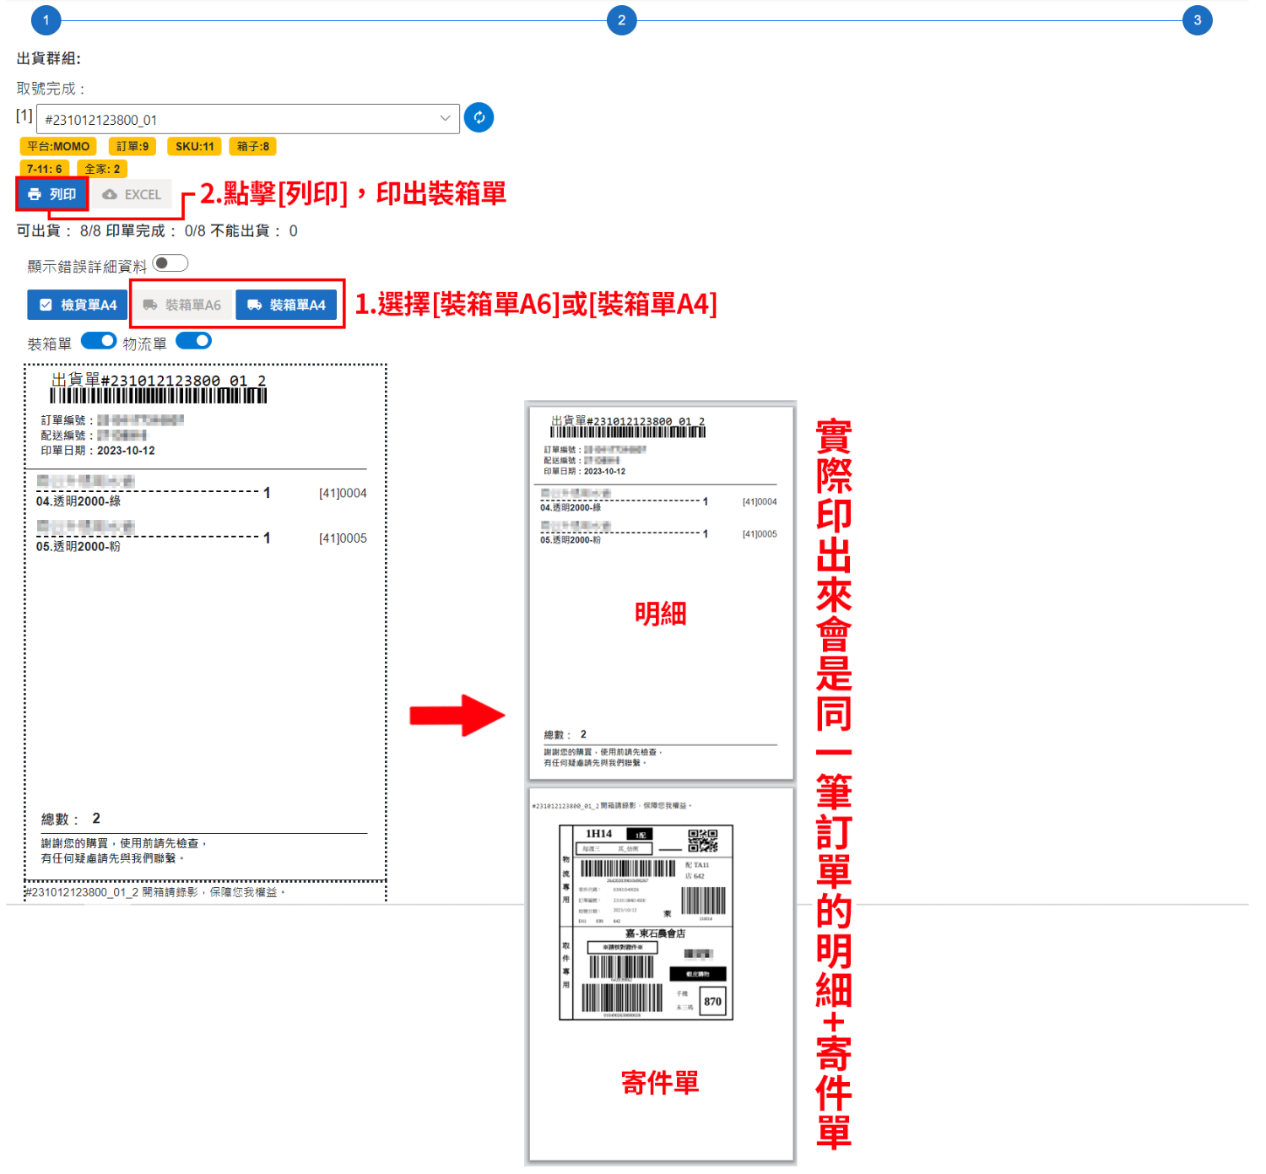Toggle the 顯示錯誤詳細資料 switch
1266x1174 pixels.
170,263
